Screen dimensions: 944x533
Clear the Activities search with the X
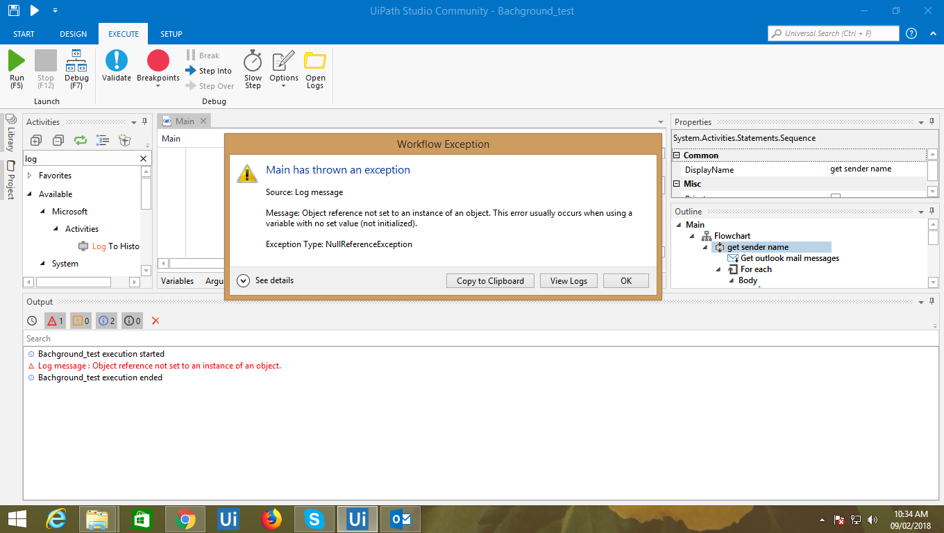(x=143, y=159)
